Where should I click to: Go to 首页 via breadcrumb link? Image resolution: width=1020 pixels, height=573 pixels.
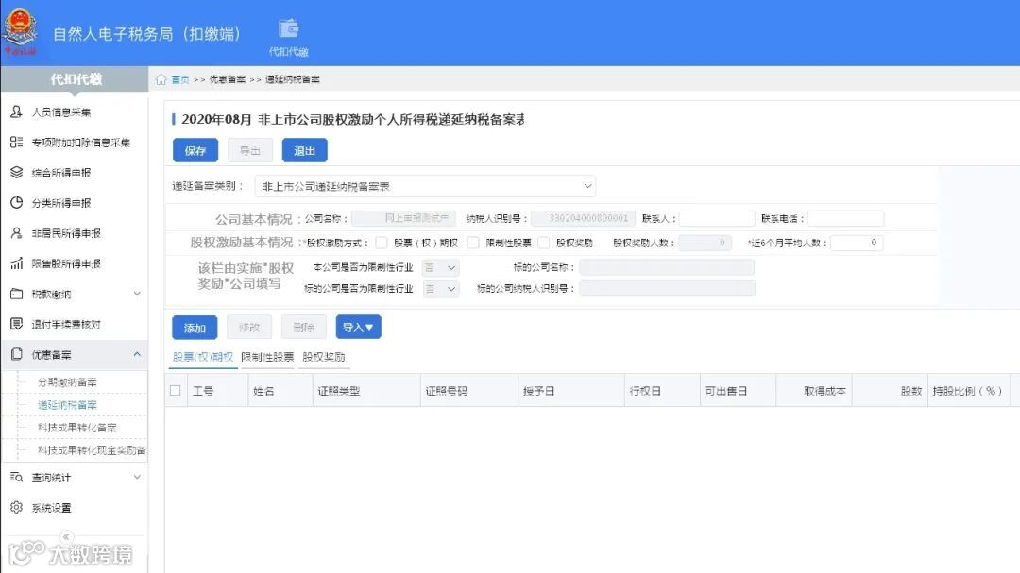(x=180, y=79)
